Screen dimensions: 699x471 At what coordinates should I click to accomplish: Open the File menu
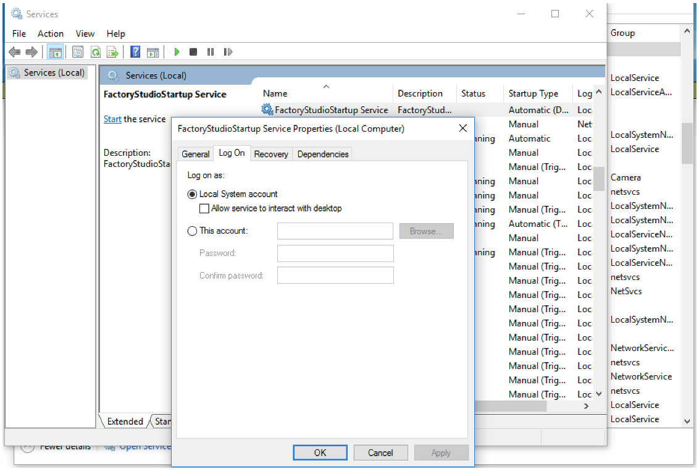[x=19, y=33]
